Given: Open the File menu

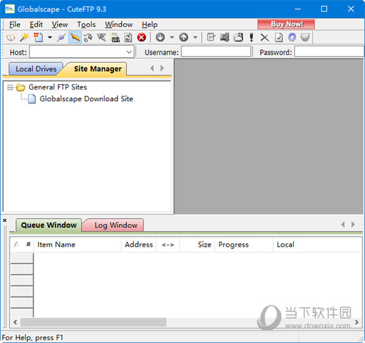Looking at the screenshot, I should tap(15, 24).
